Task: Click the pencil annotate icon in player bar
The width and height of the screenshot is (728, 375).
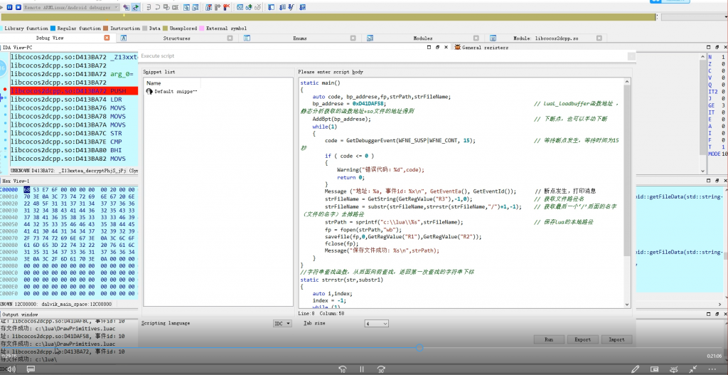Action: [x=636, y=369]
